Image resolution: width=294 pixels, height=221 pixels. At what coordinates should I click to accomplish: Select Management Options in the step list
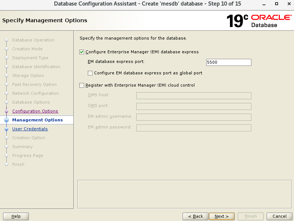pos(37,120)
